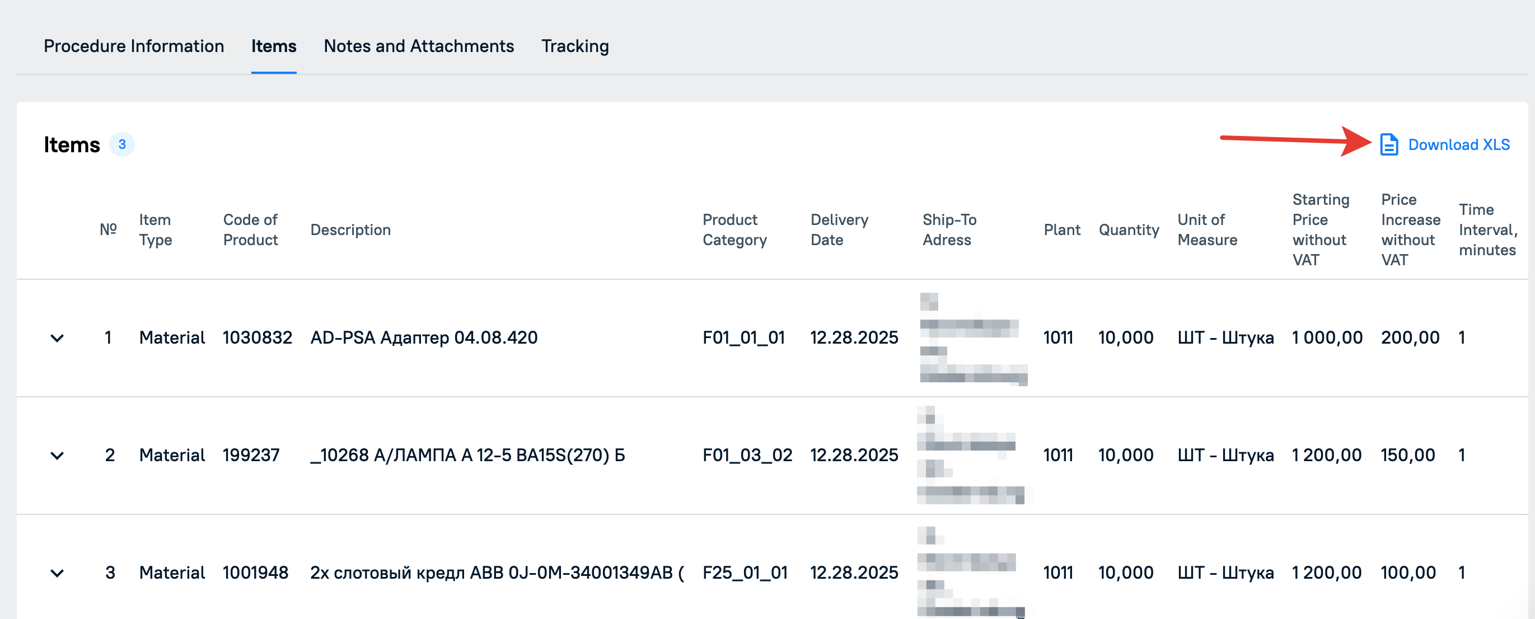
Task: Expand row 2 details chevron
Action: pyautogui.click(x=57, y=455)
